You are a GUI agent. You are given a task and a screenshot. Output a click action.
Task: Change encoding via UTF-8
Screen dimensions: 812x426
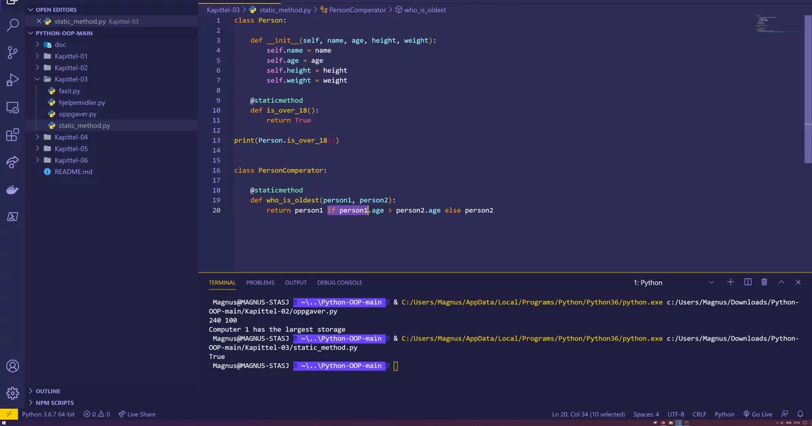[x=676, y=414]
